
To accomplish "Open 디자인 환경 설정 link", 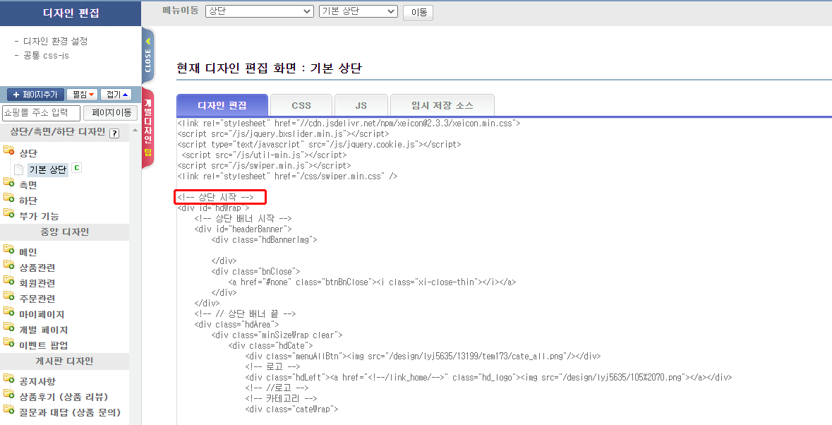I will tap(55, 41).
